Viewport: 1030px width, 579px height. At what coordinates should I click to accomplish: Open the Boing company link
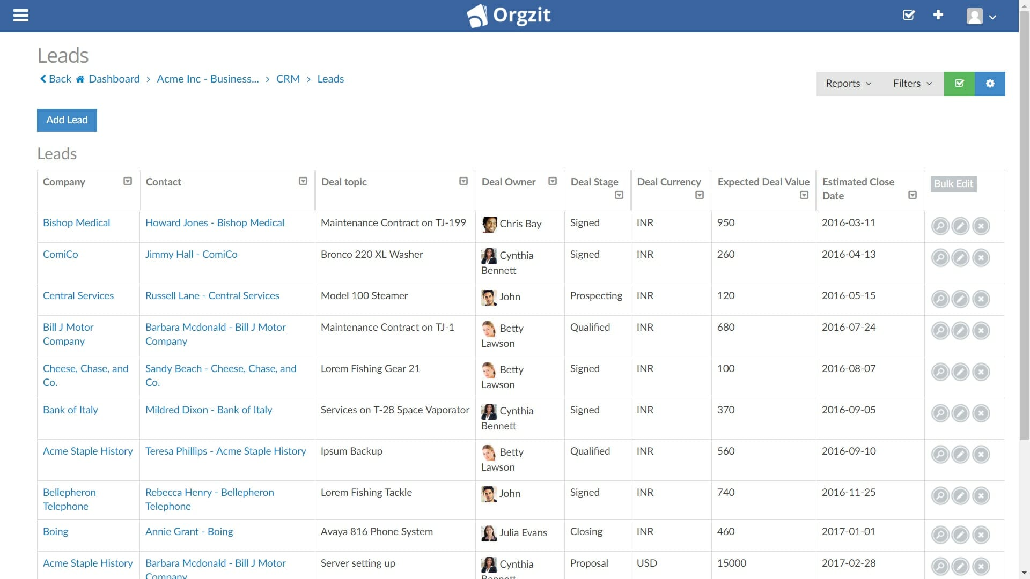(55, 531)
